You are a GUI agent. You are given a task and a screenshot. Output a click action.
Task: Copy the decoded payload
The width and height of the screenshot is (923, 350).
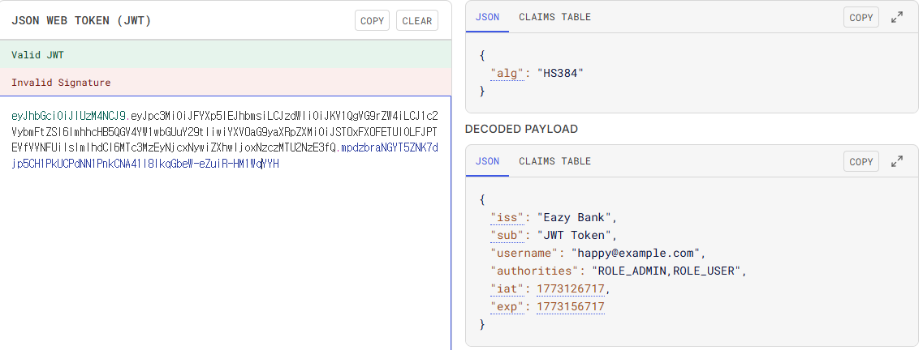[x=861, y=161]
